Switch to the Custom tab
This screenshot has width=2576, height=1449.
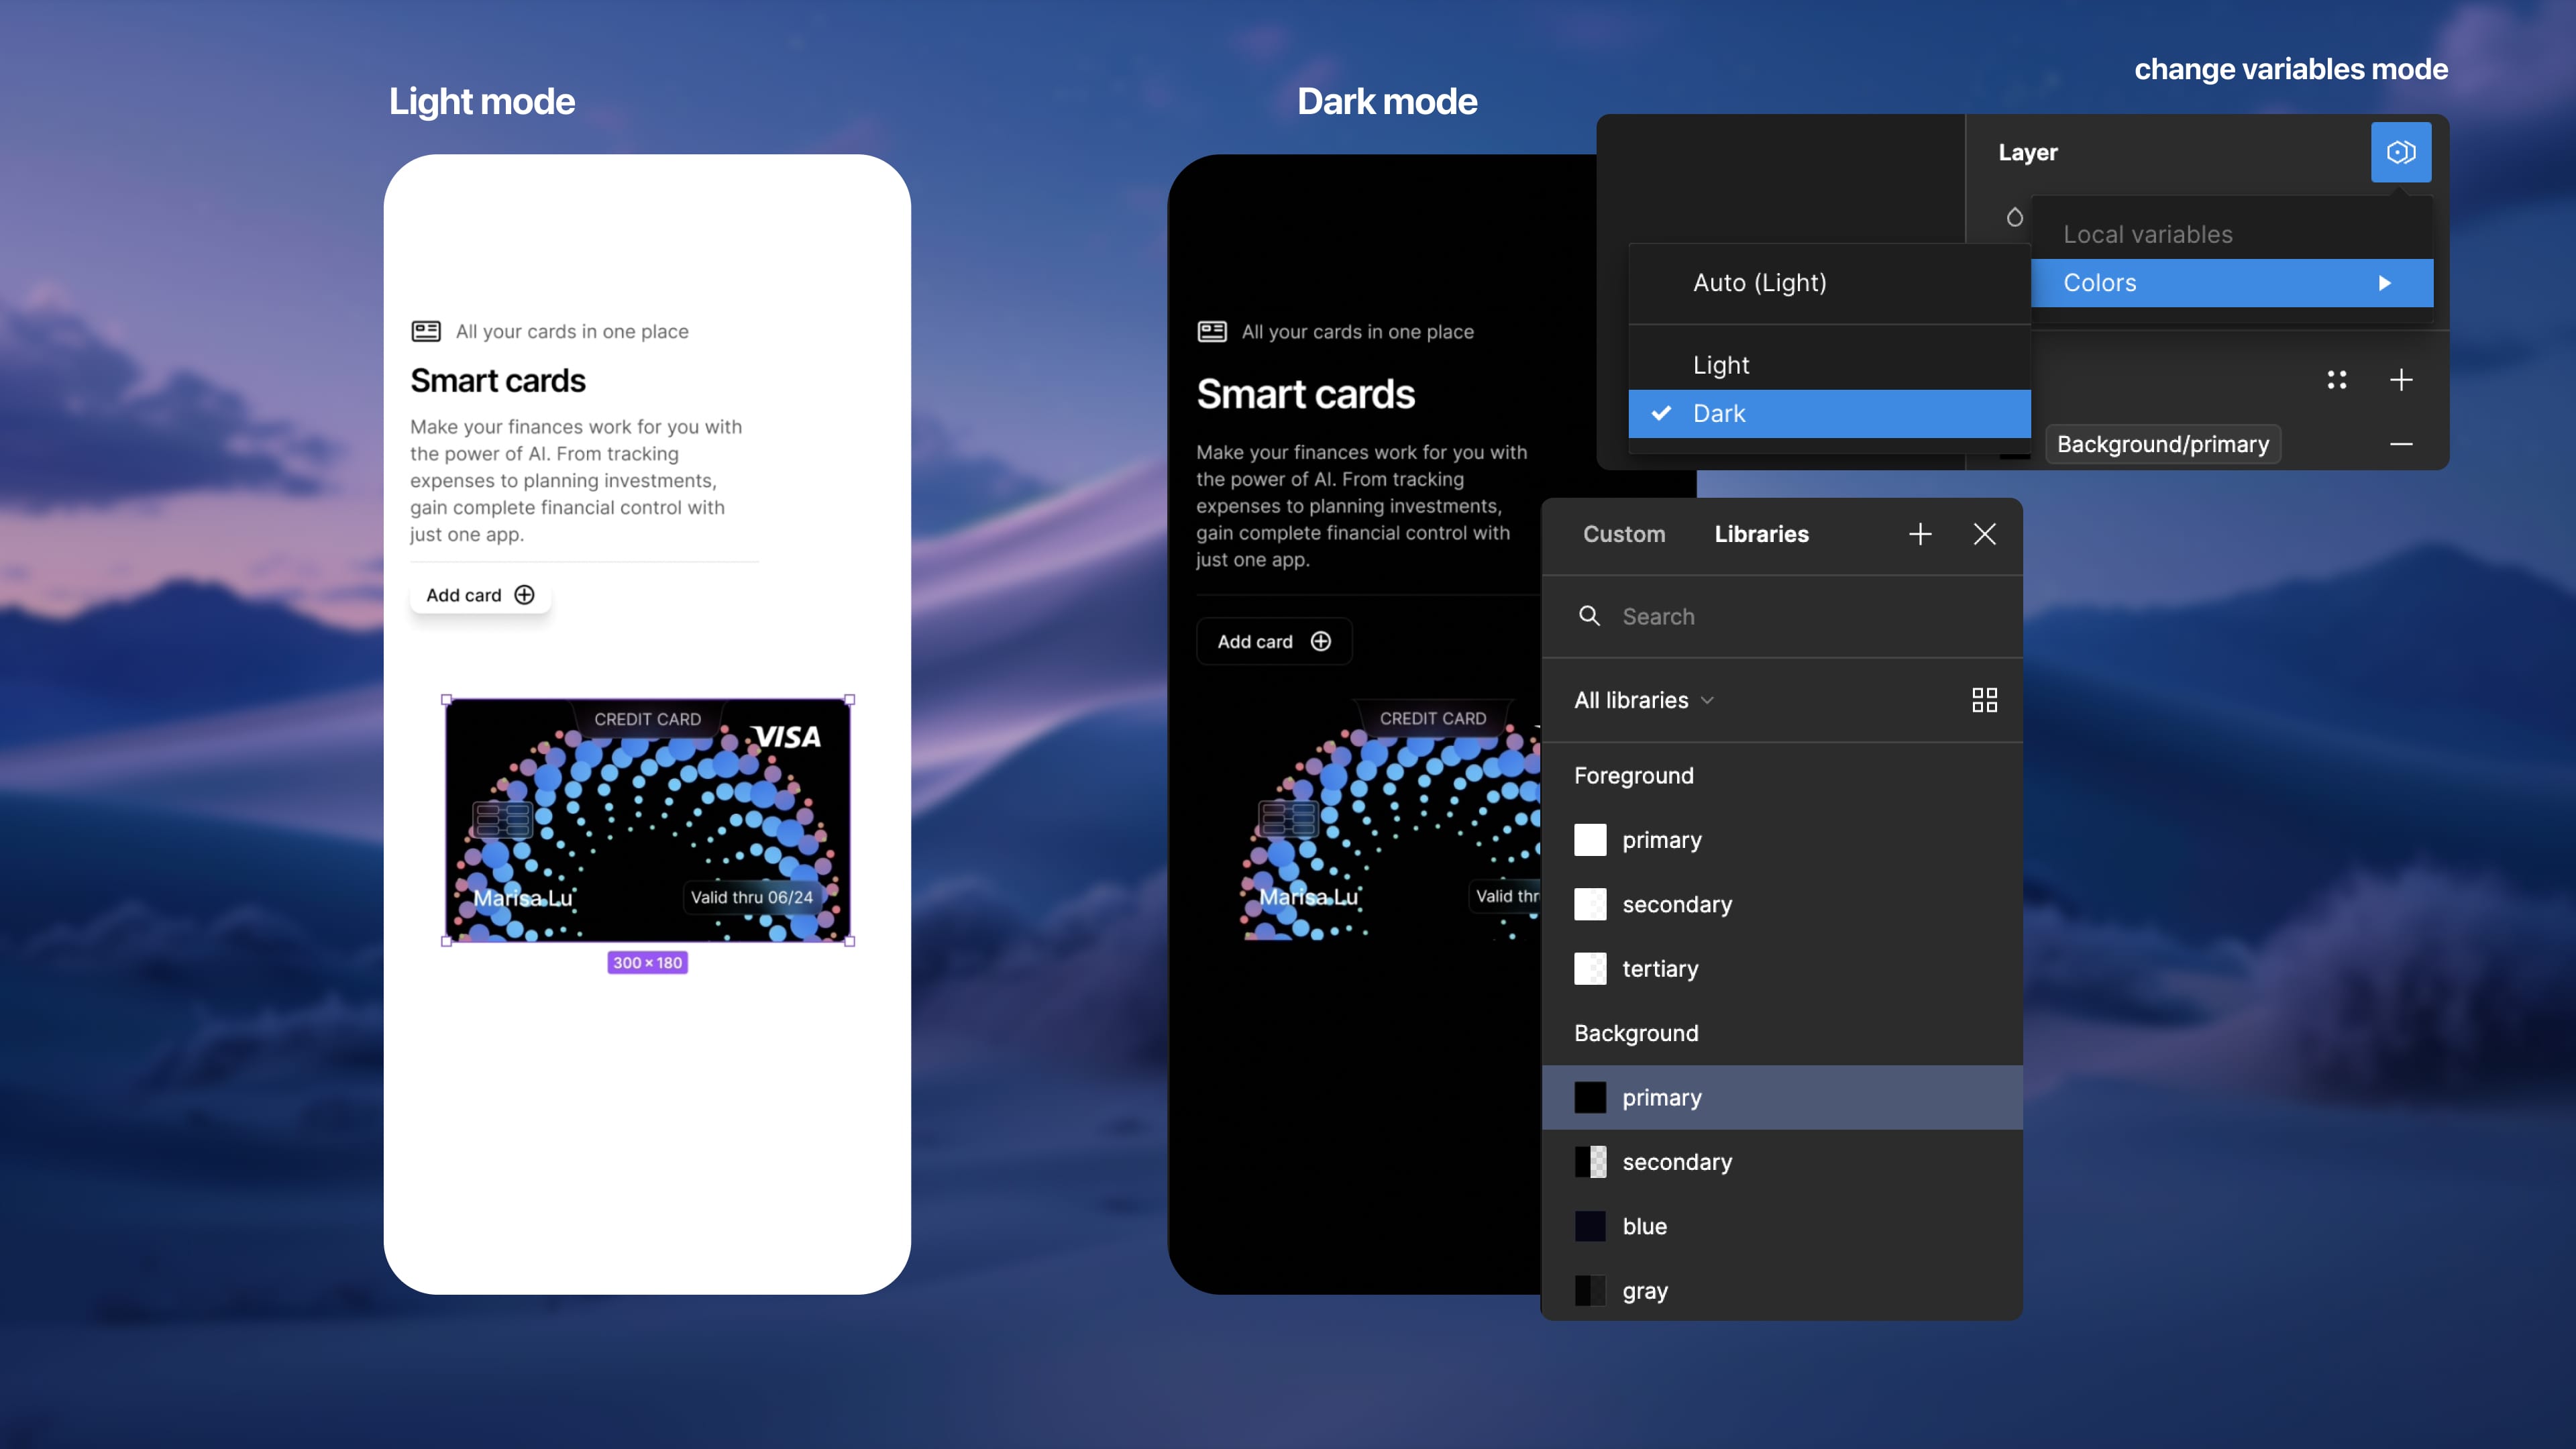[1623, 534]
